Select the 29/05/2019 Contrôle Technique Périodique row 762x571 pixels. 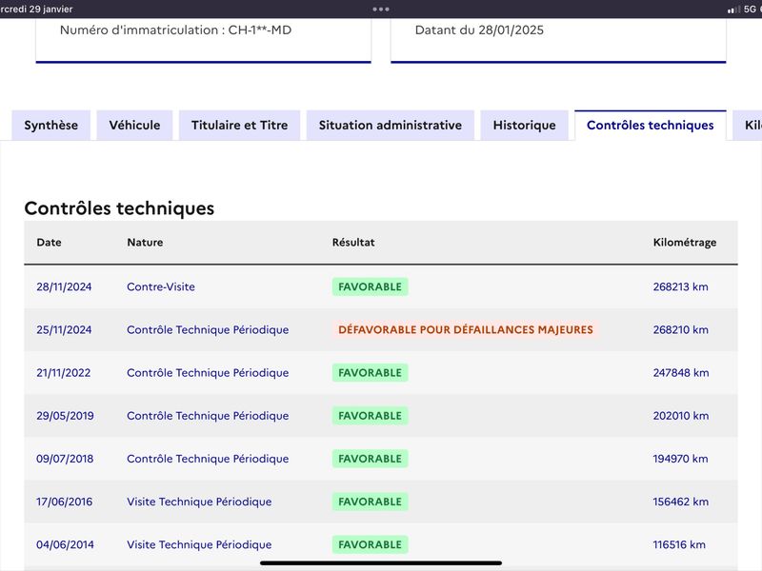coord(381,416)
